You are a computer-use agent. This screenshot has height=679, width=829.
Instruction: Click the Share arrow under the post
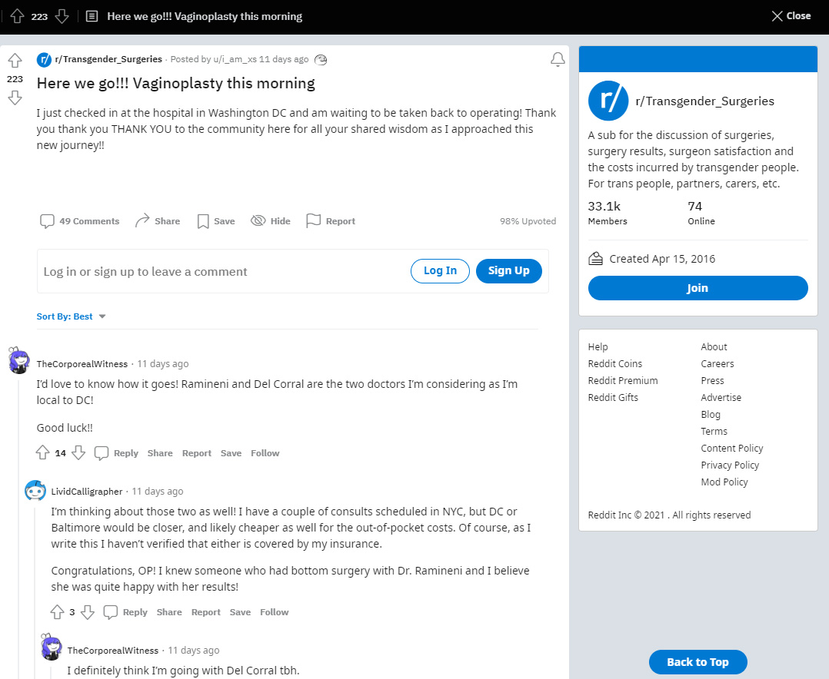click(142, 221)
